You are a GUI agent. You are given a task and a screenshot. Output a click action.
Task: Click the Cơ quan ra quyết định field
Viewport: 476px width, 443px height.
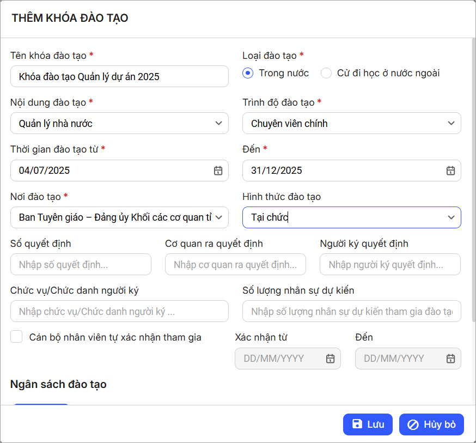[235, 265]
